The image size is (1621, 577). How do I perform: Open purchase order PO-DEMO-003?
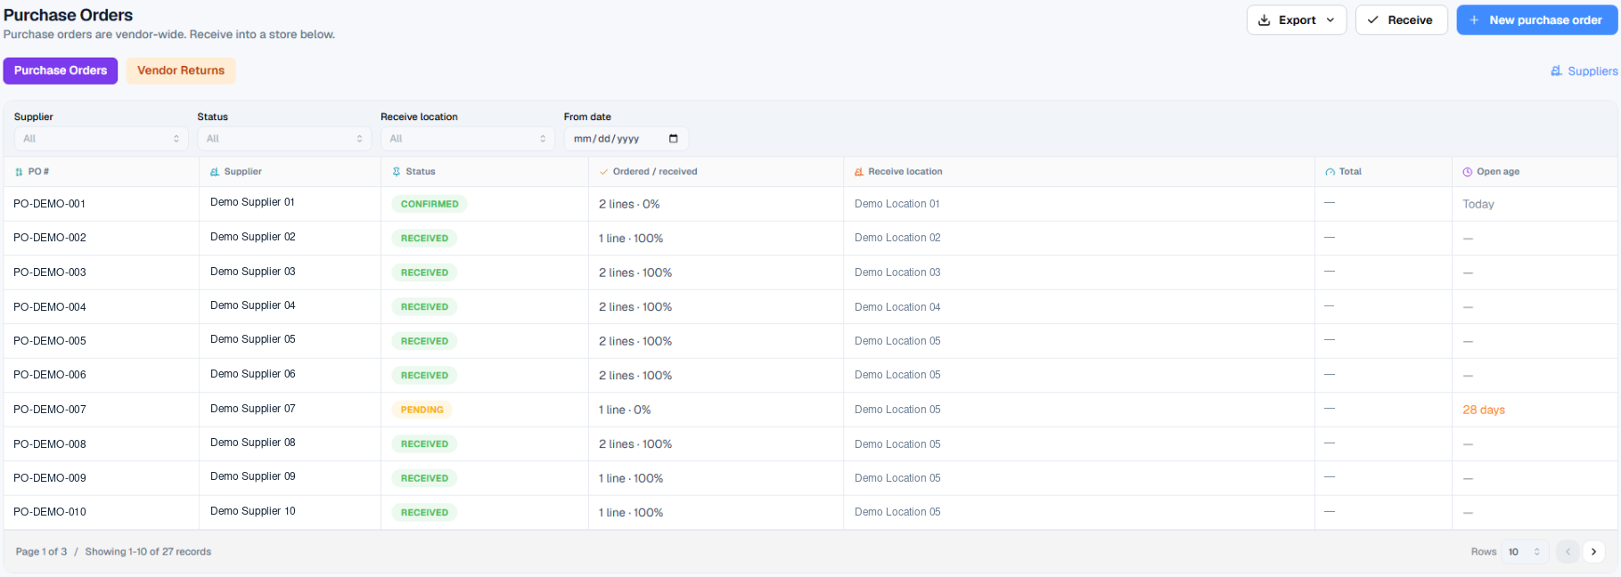[x=50, y=272]
